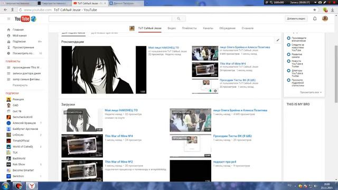Click the Yandex Browser taskbar icon
The height and width of the screenshot is (190, 338).
[32, 186]
